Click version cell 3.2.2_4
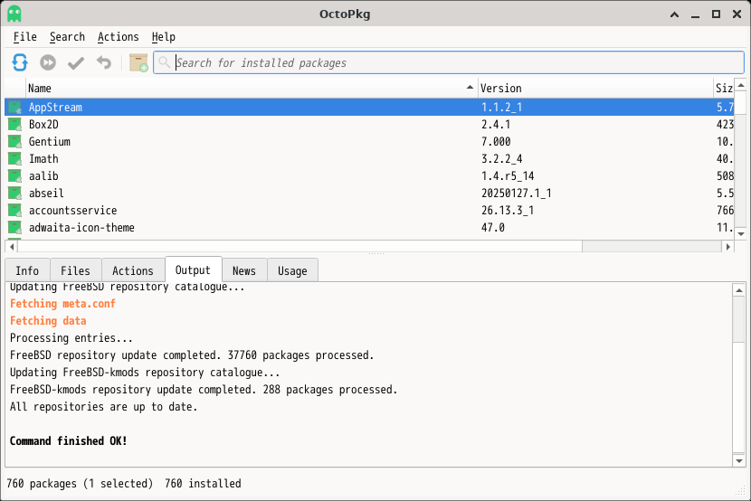Viewport: 751px width, 501px height. tap(502, 159)
